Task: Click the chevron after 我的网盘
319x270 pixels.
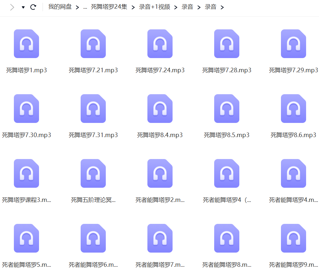Action: coord(77,7)
